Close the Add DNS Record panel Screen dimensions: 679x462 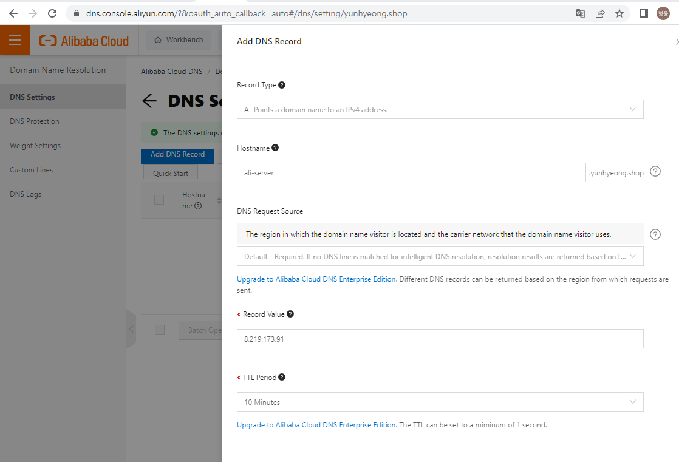click(677, 41)
